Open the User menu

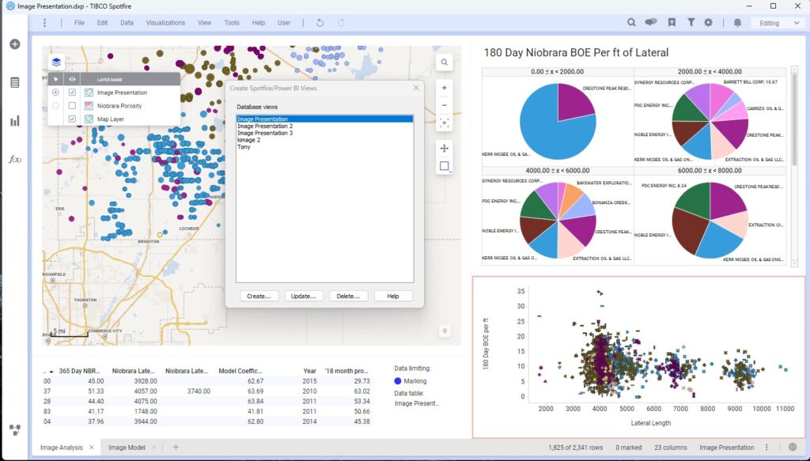pyautogui.click(x=284, y=23)
